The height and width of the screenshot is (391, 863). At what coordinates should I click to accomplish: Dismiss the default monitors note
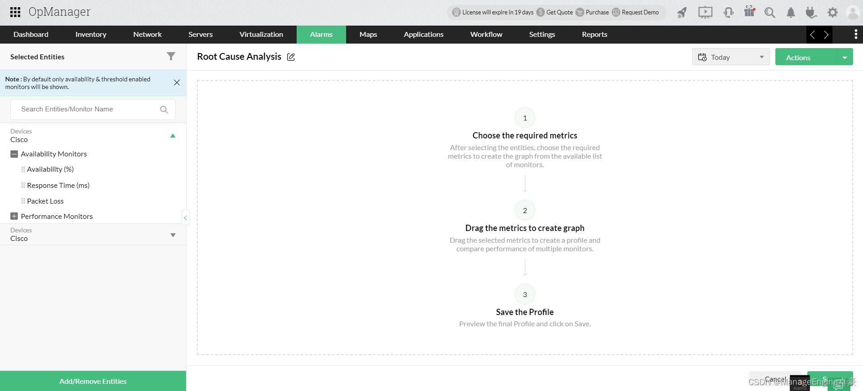click(177, 83)
